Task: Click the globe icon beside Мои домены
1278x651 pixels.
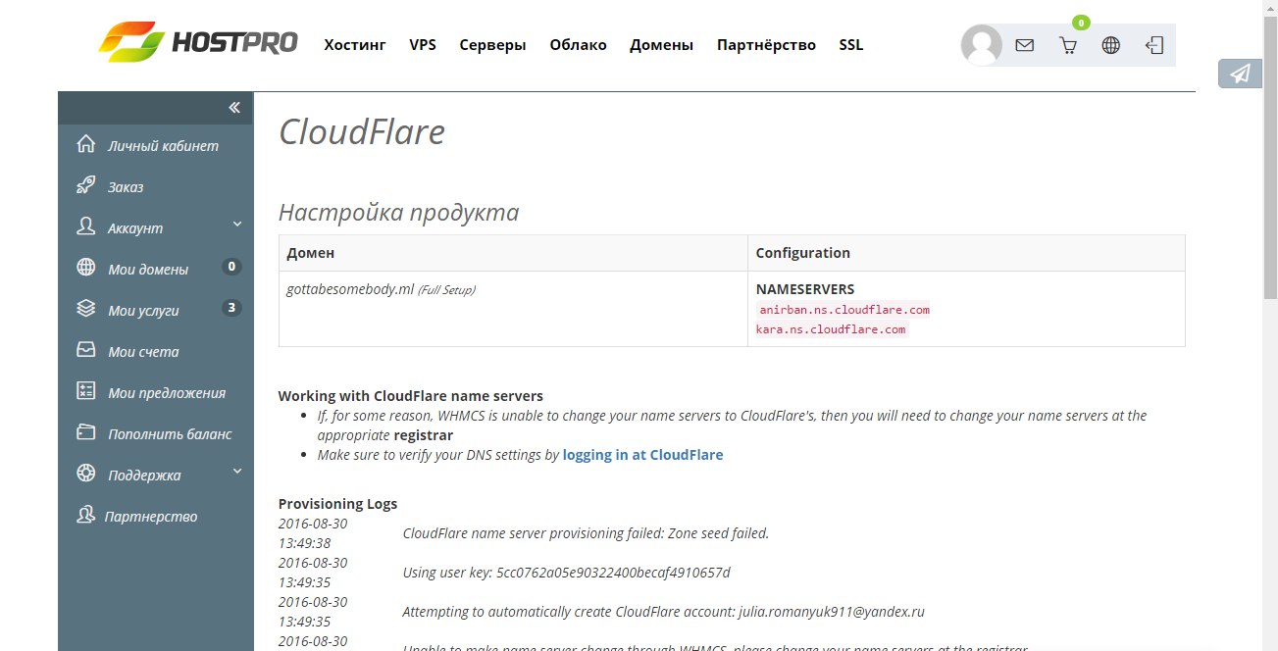Action: click(86, 268)
